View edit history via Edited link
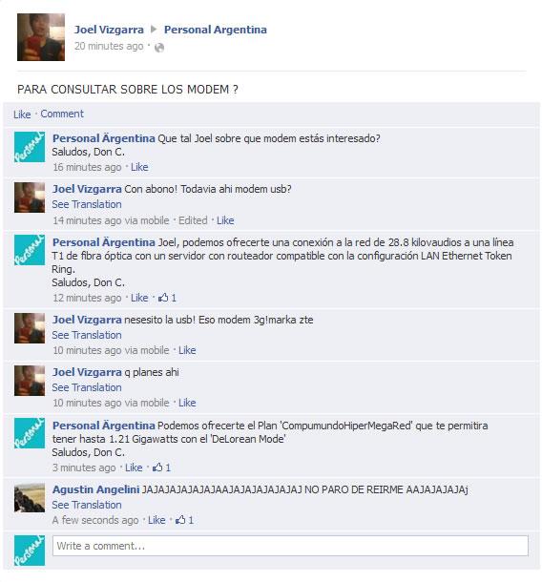The image size is (542, 582). (193, 220)
